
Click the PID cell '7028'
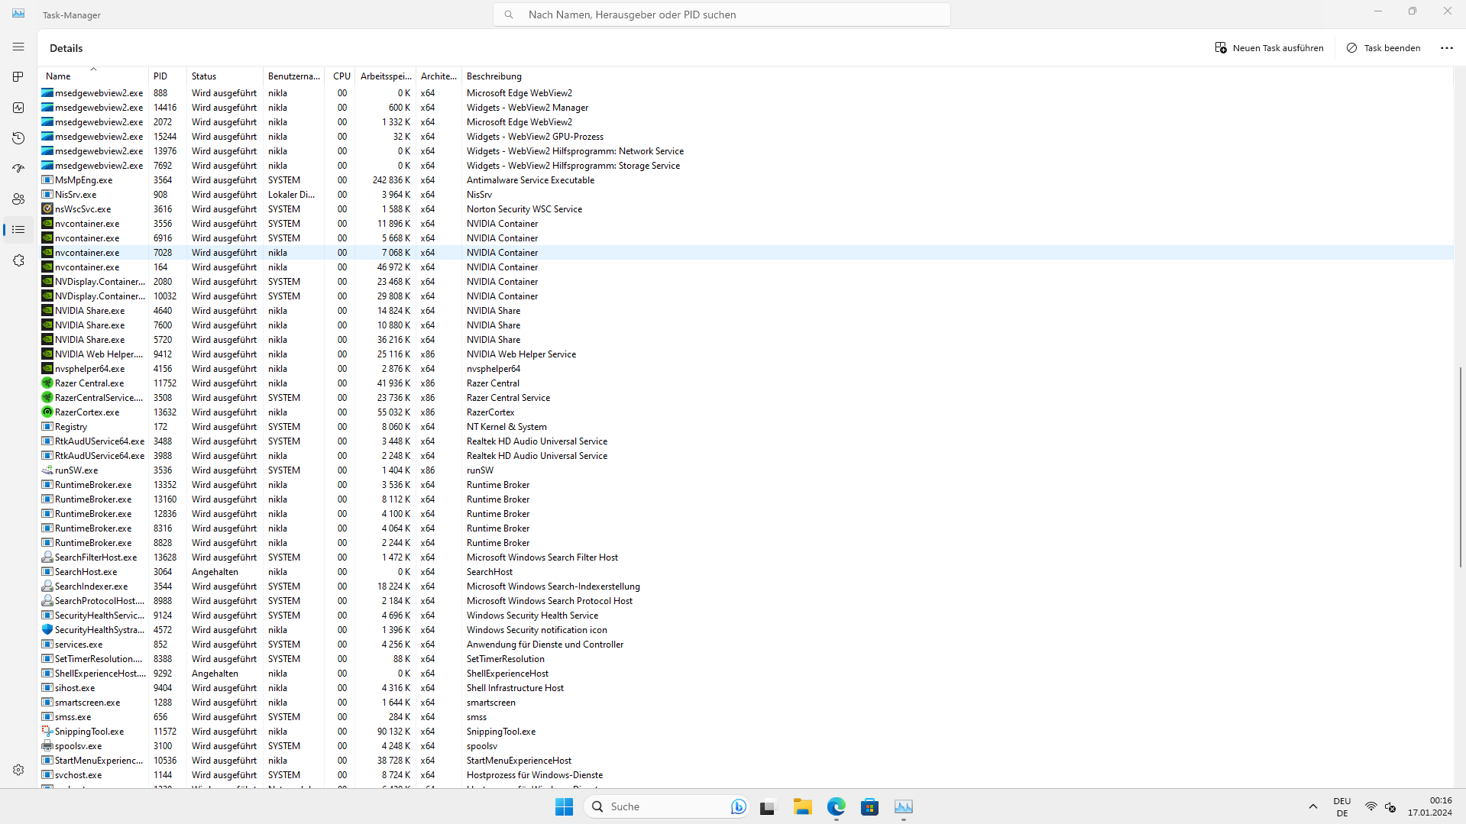[x=163, y=253]
